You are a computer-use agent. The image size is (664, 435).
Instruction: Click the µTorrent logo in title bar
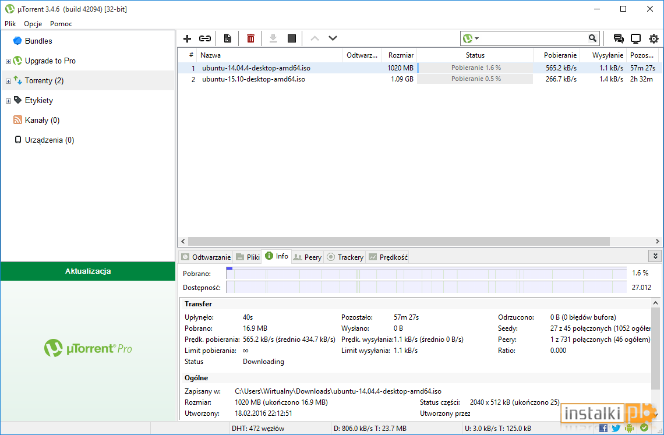pyautogui.click(x=10, y=9)
